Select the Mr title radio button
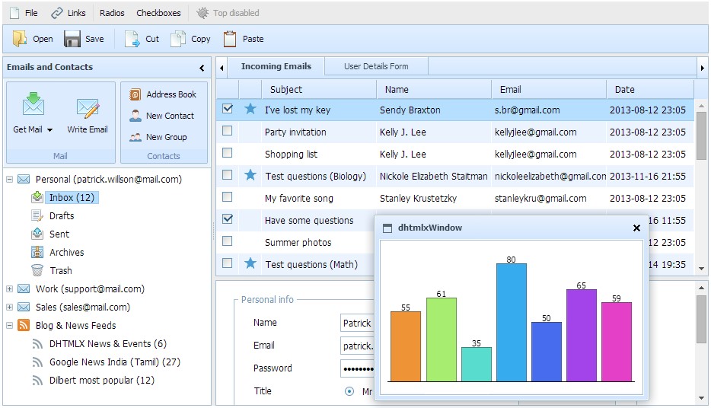 [x=349, y=391]
